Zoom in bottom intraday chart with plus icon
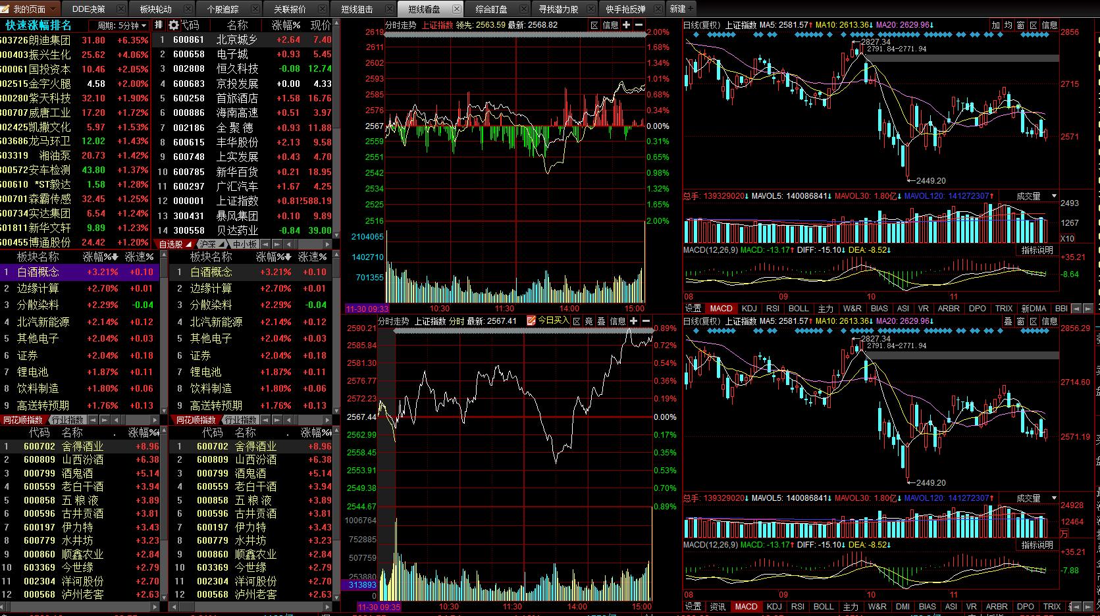Image resolution: width=1100 pixels, height=616 pixels. 633,321
